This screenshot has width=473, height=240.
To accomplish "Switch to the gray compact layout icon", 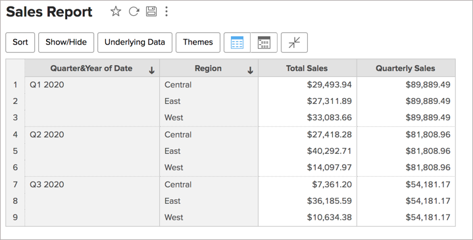I will click(x=264, y=43).
